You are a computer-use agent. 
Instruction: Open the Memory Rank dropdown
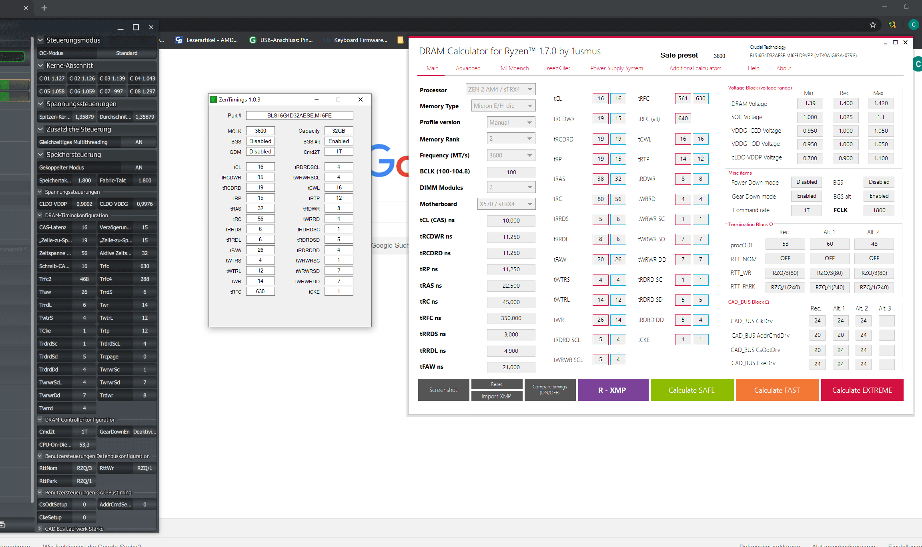click(511, 139)
